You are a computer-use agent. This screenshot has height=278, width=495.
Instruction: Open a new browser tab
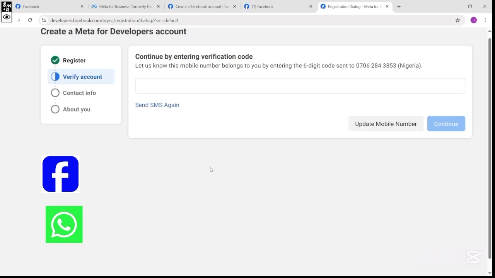pyautogui.click(x=399, y=7)
